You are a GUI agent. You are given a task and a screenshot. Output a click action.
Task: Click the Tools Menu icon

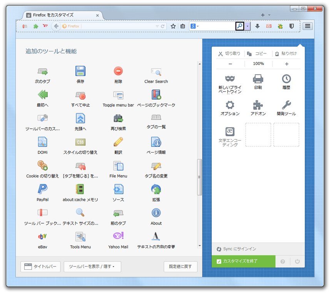coord(80,236)
